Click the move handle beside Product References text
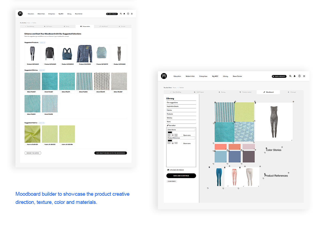333x227 pixels. (288, 173)
